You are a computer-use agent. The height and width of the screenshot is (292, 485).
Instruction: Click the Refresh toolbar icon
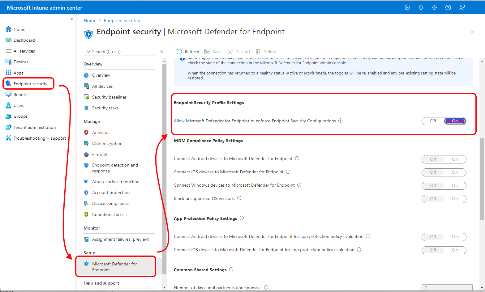[x=179, y=52]
